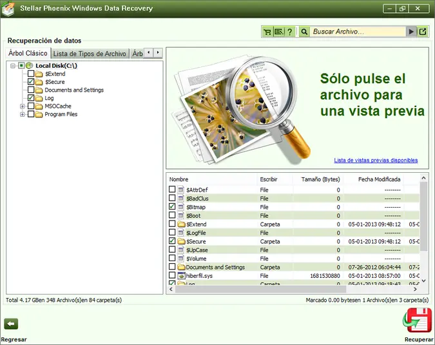Screen dimensions: 435x345
Task: Open the Lista de Tipos de Archivo tab
Action: coord(90,54)
